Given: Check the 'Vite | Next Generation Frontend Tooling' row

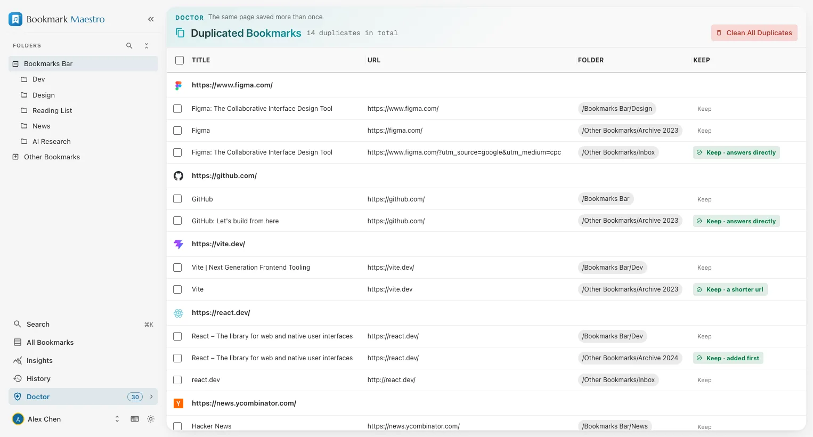Looking at the screenshot, I should click(x=177, y=268).
